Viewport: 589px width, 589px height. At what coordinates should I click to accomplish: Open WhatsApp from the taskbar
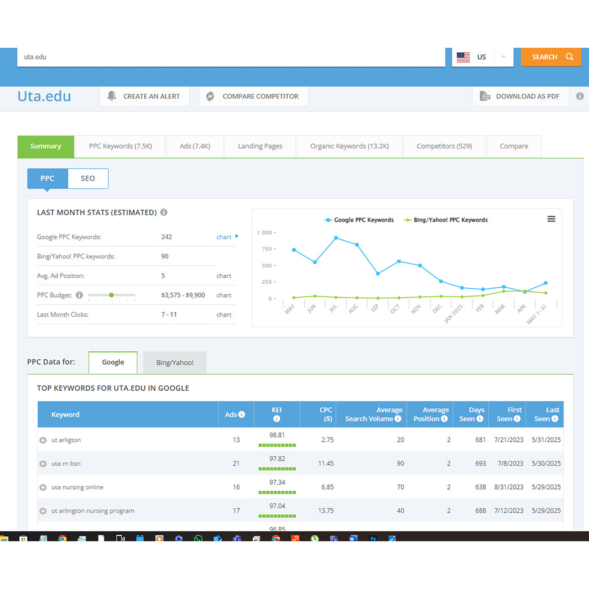click(x=198, y=538)
